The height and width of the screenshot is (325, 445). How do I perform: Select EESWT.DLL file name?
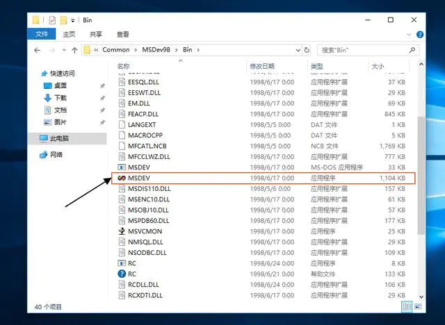pos(144,92)
